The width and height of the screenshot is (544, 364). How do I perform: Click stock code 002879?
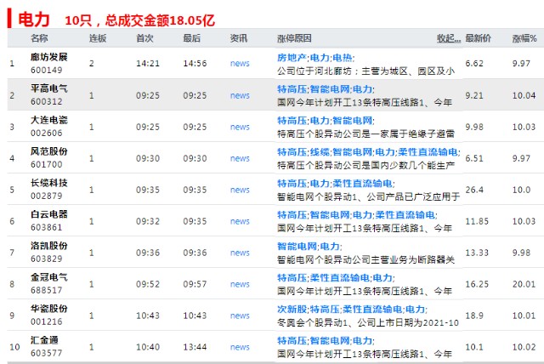point(47,196)
